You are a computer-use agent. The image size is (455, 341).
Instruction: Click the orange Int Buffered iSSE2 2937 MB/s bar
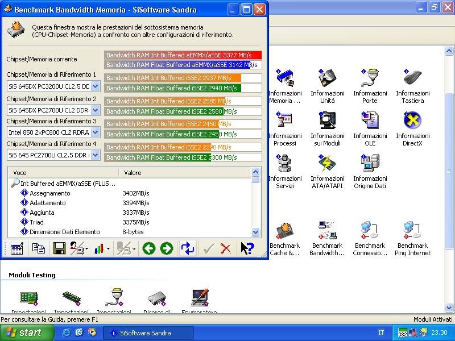click(x=183, y=78)
